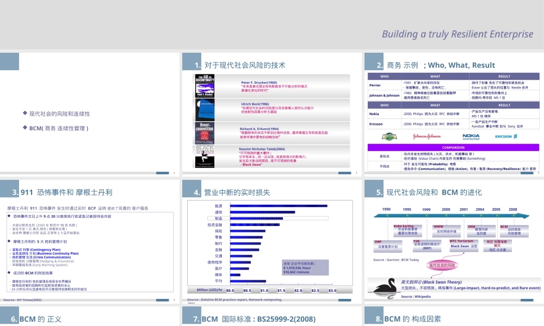The image size is (544, 326).
Task: Select slide title 商务 示例 ; Who, What, Result
Action: pos(441,65)
